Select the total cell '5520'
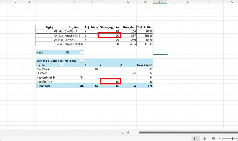Viewport: 238px width, 141px height. 145,40
